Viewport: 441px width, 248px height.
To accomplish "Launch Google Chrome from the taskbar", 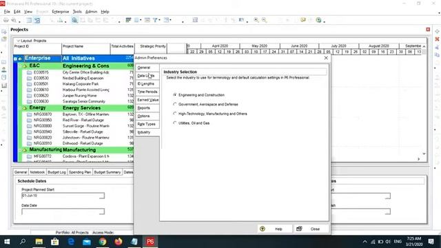I will 103,242.
